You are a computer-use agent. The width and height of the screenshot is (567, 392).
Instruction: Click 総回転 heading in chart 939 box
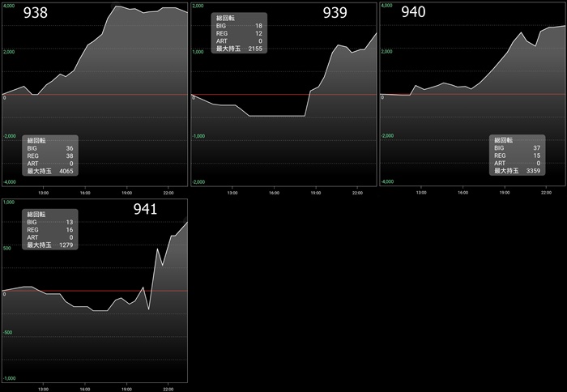[x=226, y=18]
